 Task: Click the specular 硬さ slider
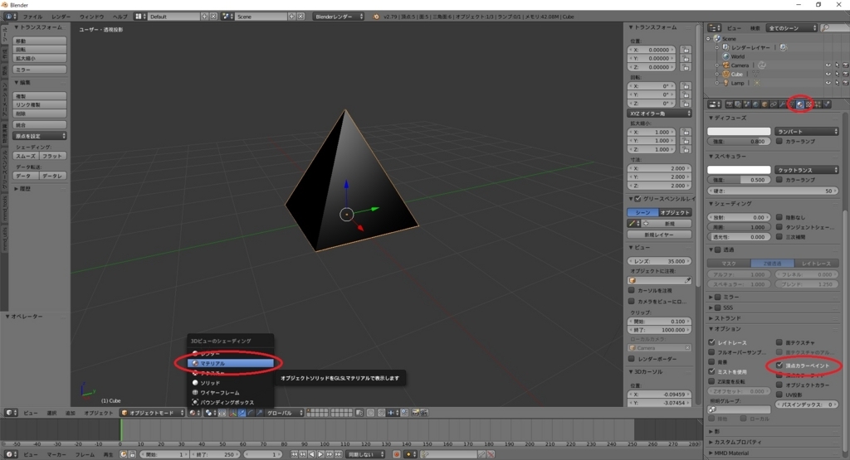point(773,191)
